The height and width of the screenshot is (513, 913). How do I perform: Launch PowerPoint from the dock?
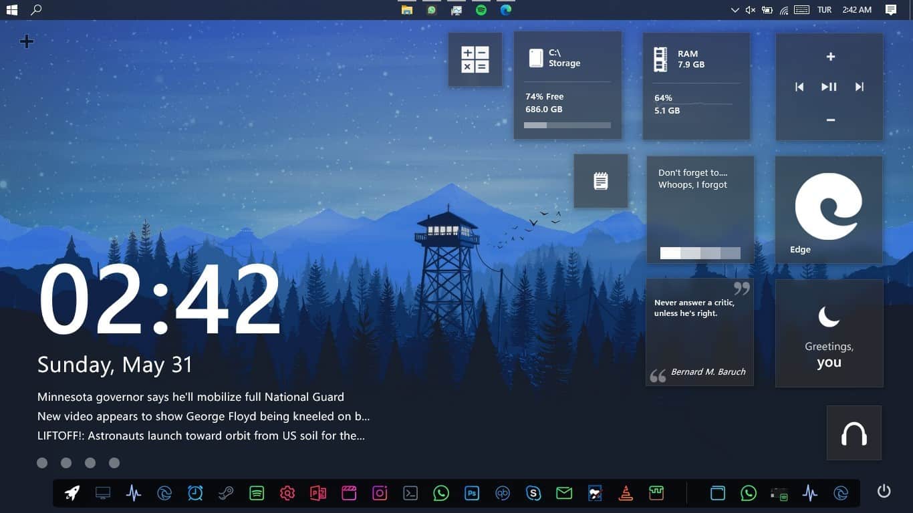pos(318,493)
